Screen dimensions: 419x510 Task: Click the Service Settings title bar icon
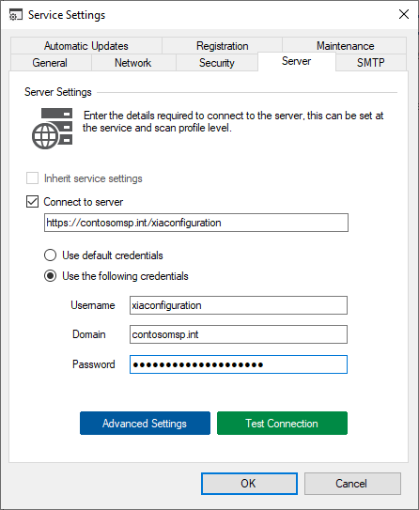[x=16, y=15]
